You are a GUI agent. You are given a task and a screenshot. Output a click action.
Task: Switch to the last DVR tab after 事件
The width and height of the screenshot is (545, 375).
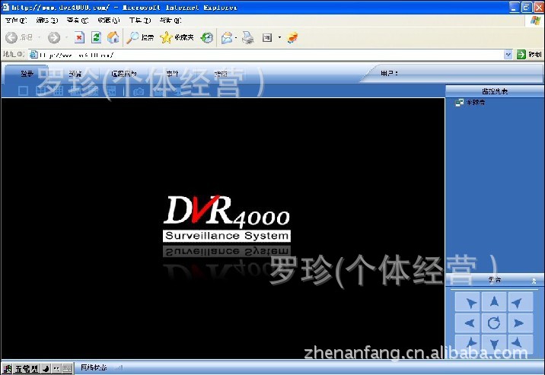tap(221, 74)
